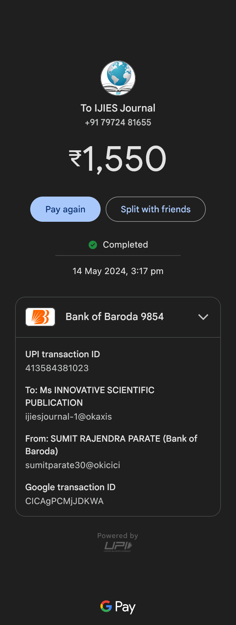
Task: Tap the ₹1,550 amount
Action: pos(118,158)
